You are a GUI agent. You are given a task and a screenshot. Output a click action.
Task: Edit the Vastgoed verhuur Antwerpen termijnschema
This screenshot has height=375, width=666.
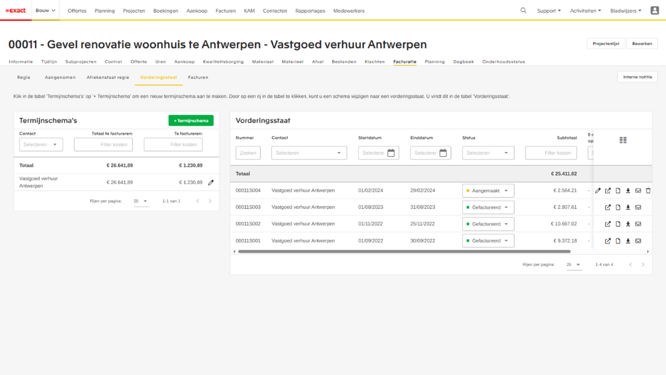pyautogui.click(x=211, y=183)
